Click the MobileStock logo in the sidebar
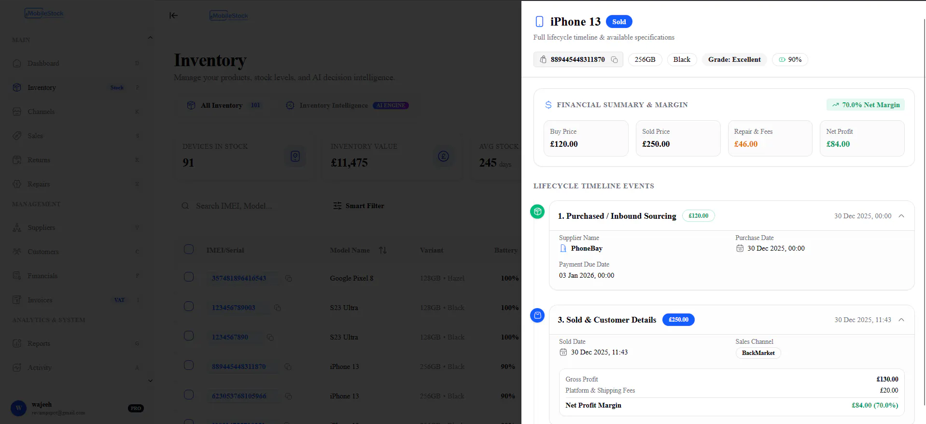 tap(44, 14)
